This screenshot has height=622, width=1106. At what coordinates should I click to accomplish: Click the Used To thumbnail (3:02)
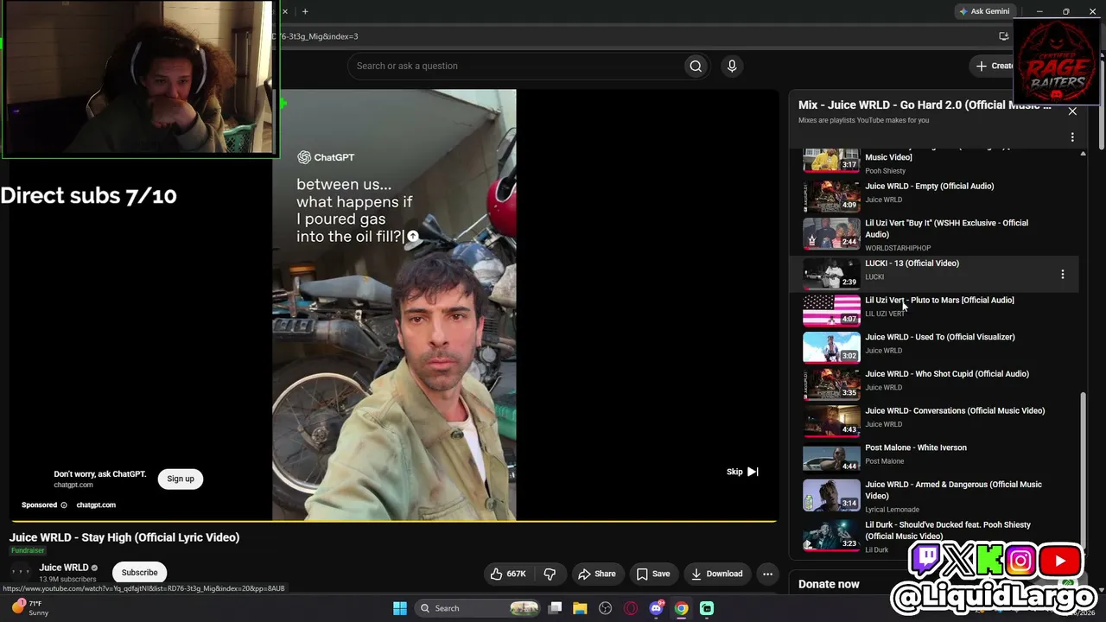(831, 348)
